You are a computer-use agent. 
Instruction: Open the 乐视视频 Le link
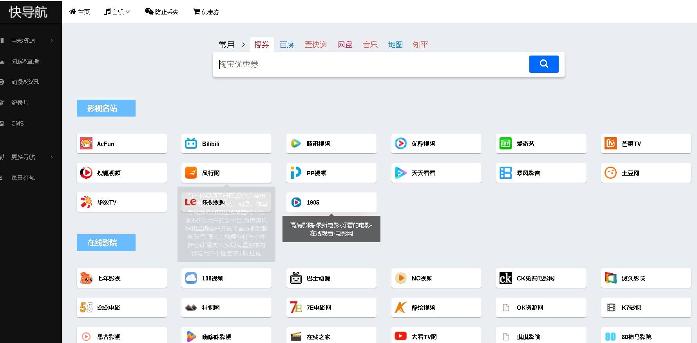tap(226, 202)
